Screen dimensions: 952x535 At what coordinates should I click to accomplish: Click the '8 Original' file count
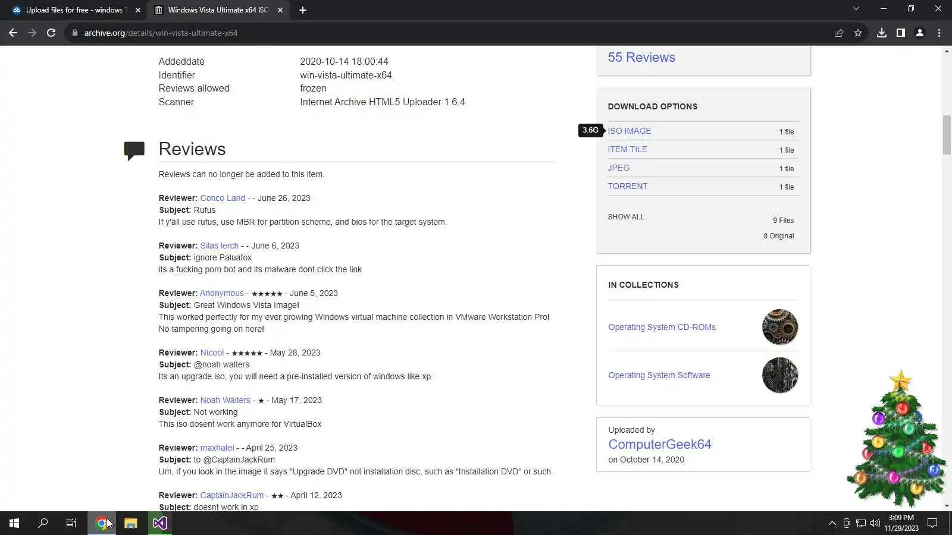pos(779,236)
